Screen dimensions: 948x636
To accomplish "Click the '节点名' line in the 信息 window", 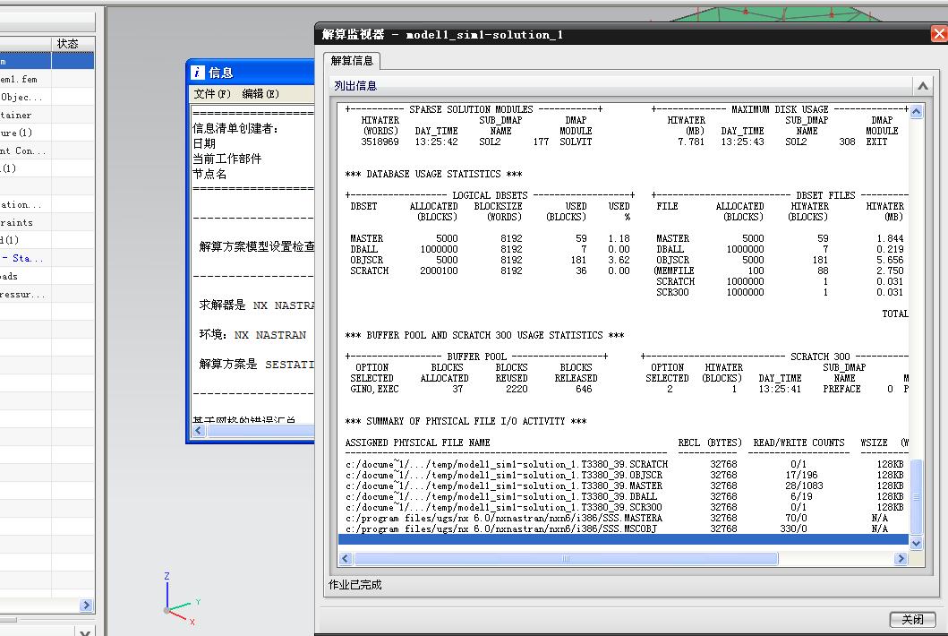I will tap(209, 175).
